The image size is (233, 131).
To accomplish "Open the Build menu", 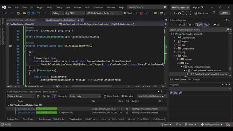I will 50,7.
